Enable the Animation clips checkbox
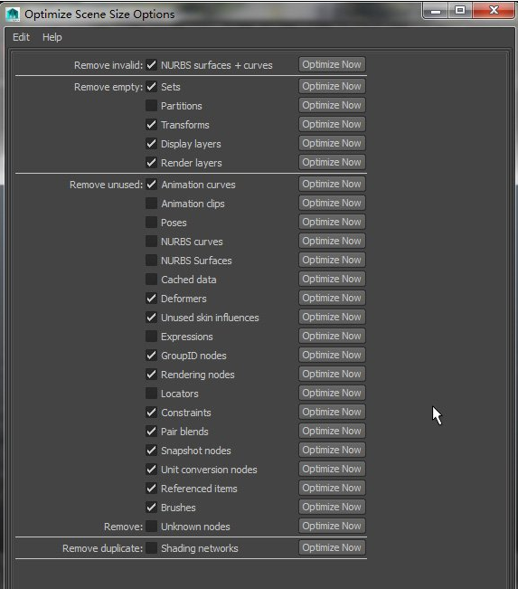518x589 pixels. 151,204
